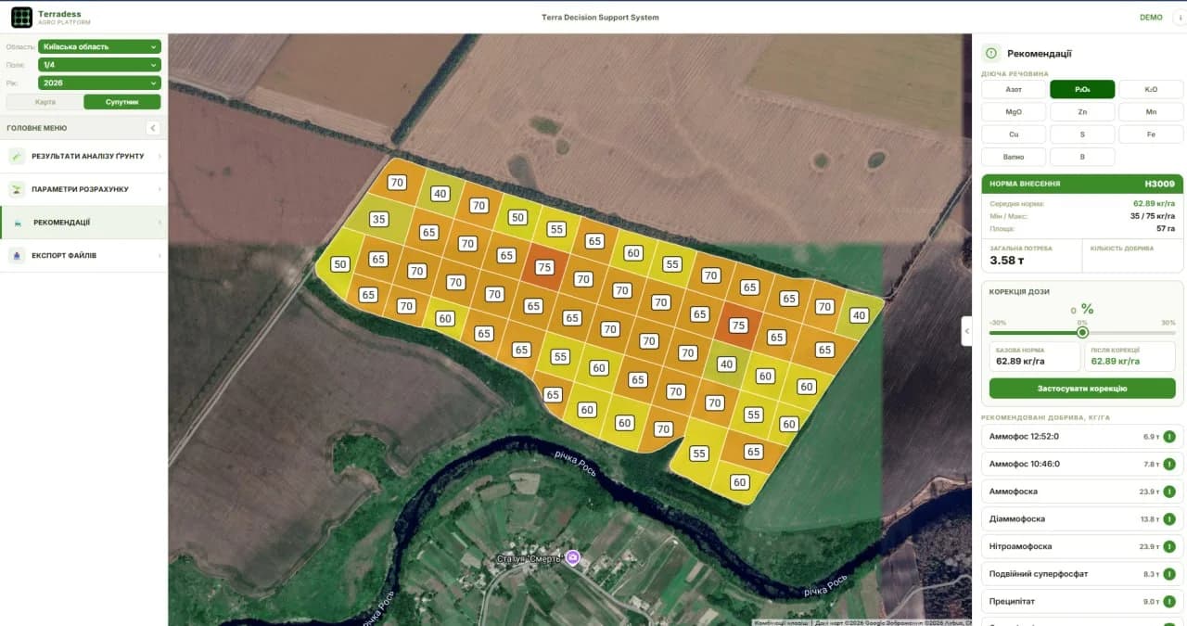Image resolution: width=1187 pixels, height=626 pixels.
Task: Switch map view to Карта
Action: [x=45, y=102]
